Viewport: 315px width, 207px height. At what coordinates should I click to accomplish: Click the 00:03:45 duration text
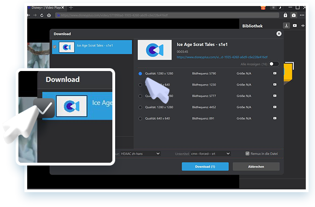click(x=182, y=52)
